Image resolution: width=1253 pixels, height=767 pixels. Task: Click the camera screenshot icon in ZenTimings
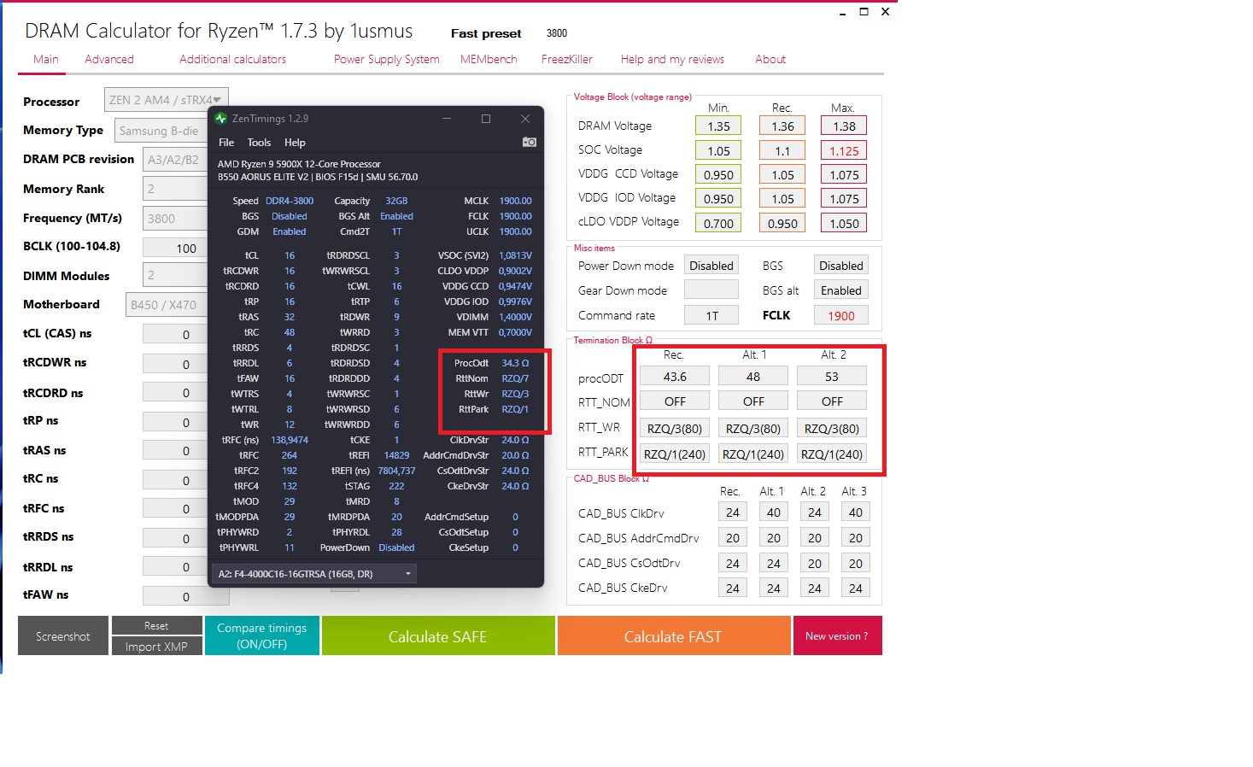[530, 142]
